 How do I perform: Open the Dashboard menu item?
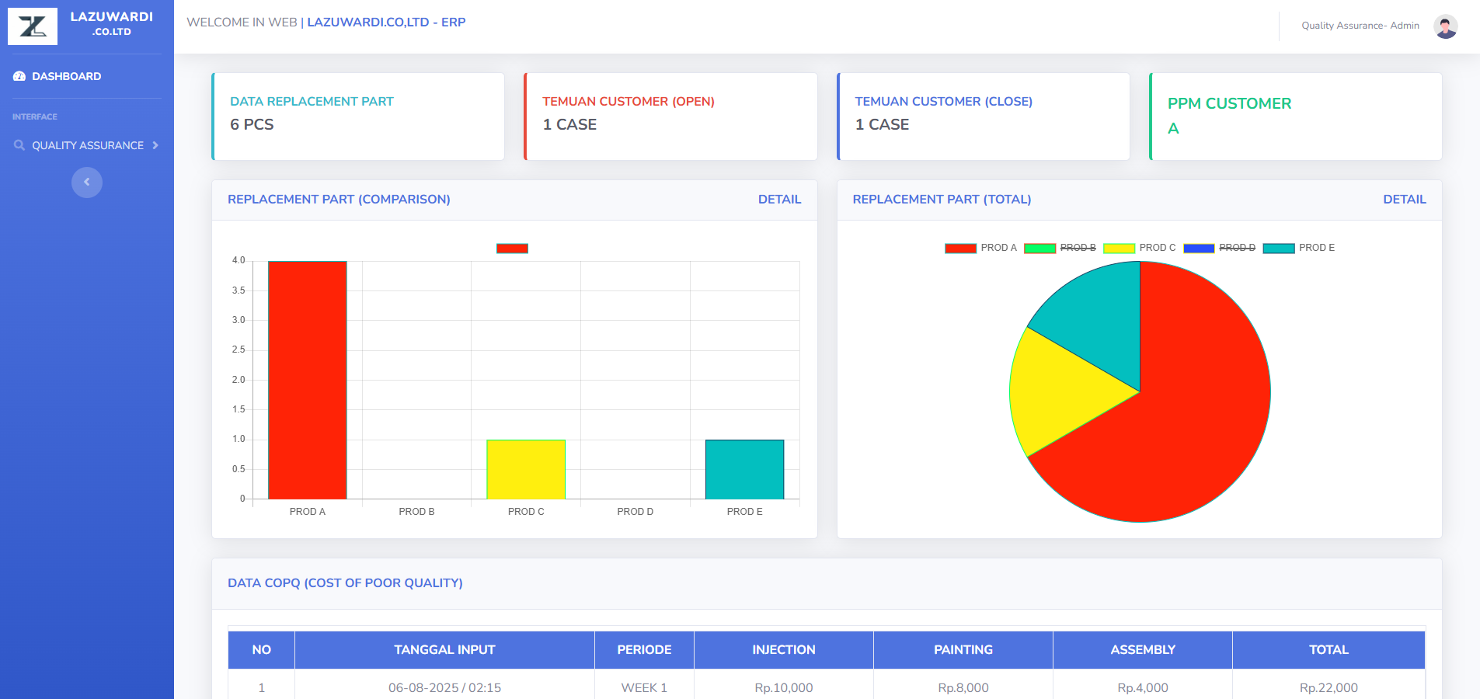[66, 76]
